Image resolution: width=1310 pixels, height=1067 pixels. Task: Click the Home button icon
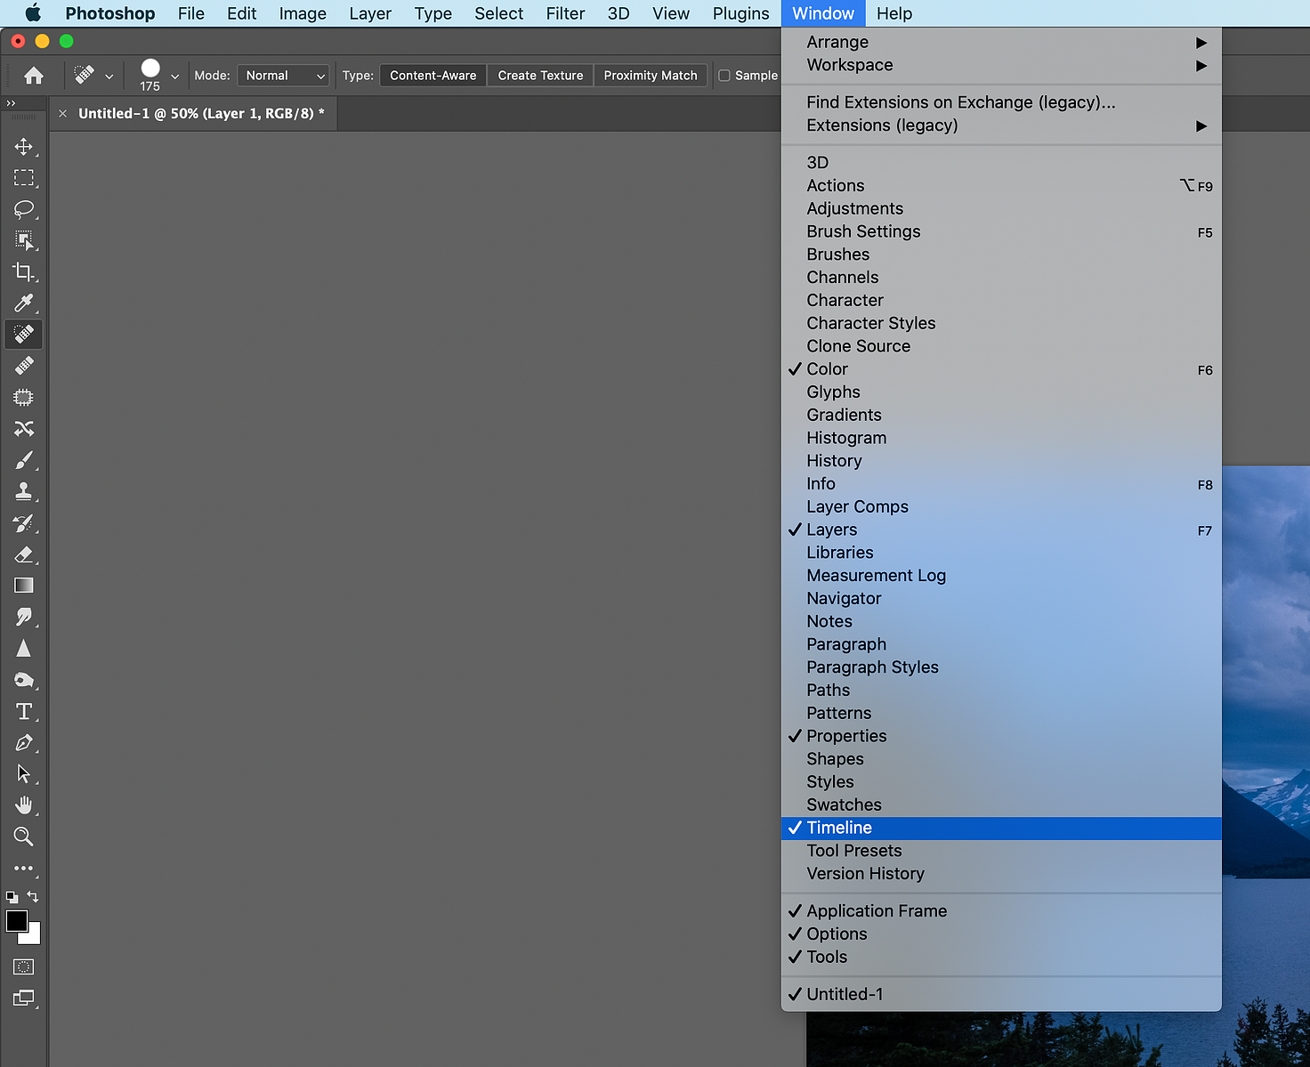click(34, 76)
